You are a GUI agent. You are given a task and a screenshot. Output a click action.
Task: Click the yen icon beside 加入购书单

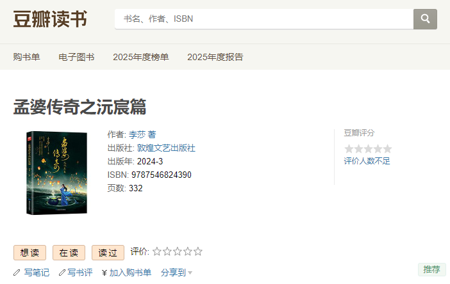(x=104, y=272)
